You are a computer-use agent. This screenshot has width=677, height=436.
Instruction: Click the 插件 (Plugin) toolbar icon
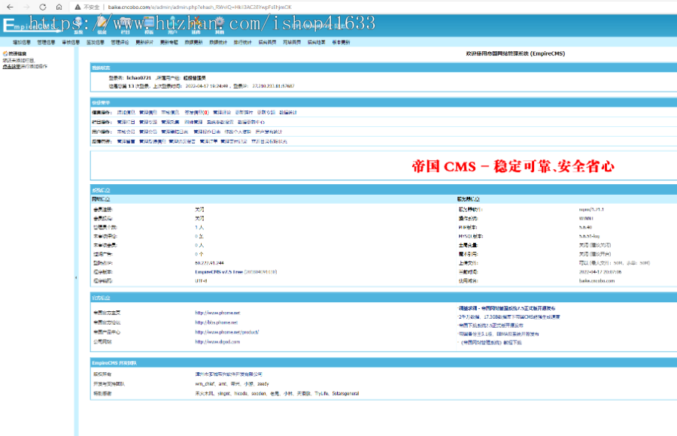click(x=196, y=29)
